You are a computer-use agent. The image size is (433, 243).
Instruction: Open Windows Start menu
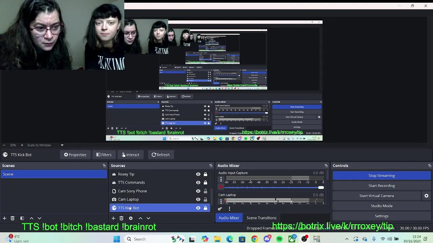117,239
